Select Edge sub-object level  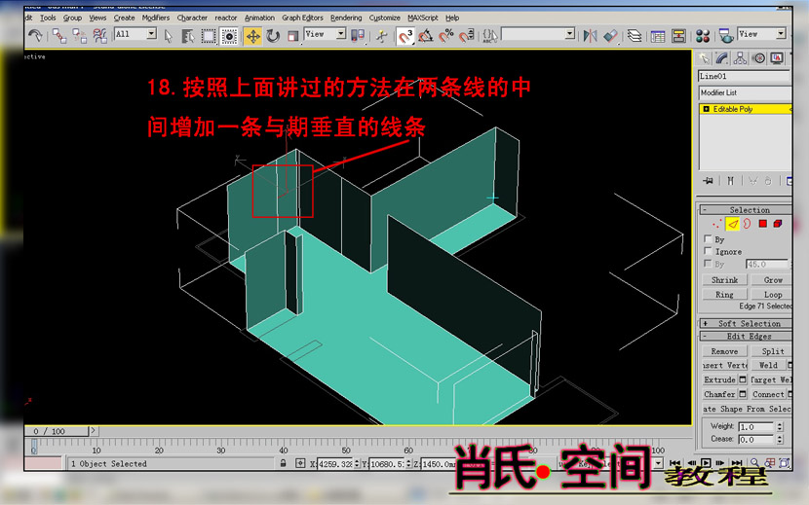pyautogui.click(x=733, y=224)
